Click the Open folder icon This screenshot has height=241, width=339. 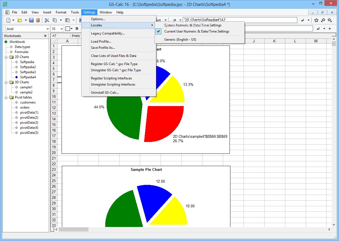20,20
